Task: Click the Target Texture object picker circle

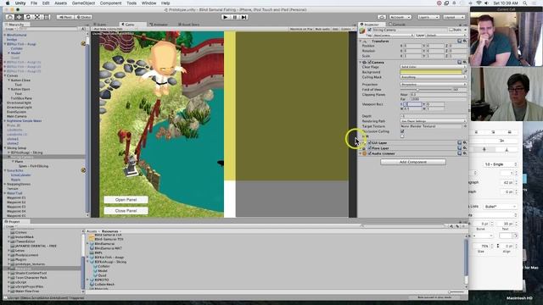Action: (465, 126)
